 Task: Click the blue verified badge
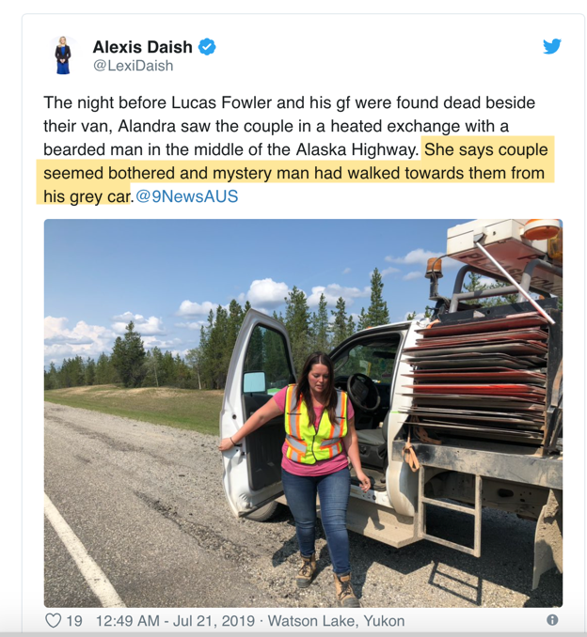(207, 47)
